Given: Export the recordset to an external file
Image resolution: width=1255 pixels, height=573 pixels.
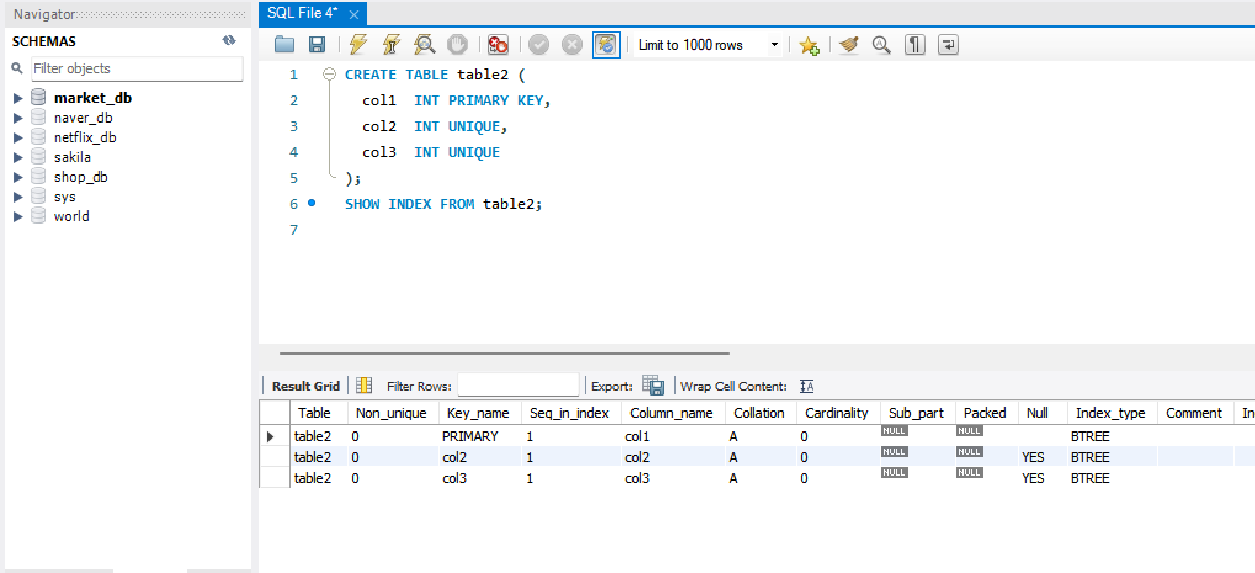Looking at the screenshot, I should point(653,386).
